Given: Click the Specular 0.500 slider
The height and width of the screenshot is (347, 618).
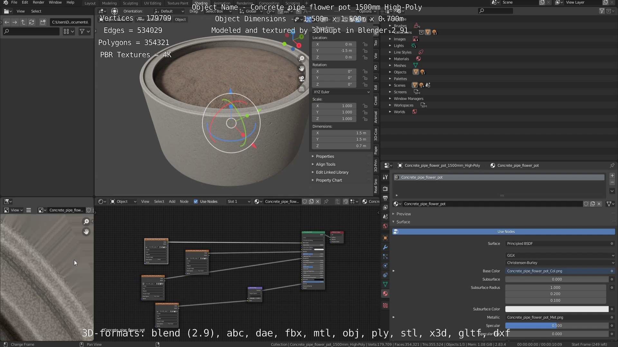Looking at the screenshot, I should [557, 326].
